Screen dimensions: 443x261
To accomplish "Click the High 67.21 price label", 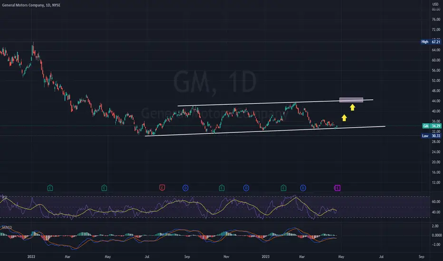I will click(x=431, y=42).
